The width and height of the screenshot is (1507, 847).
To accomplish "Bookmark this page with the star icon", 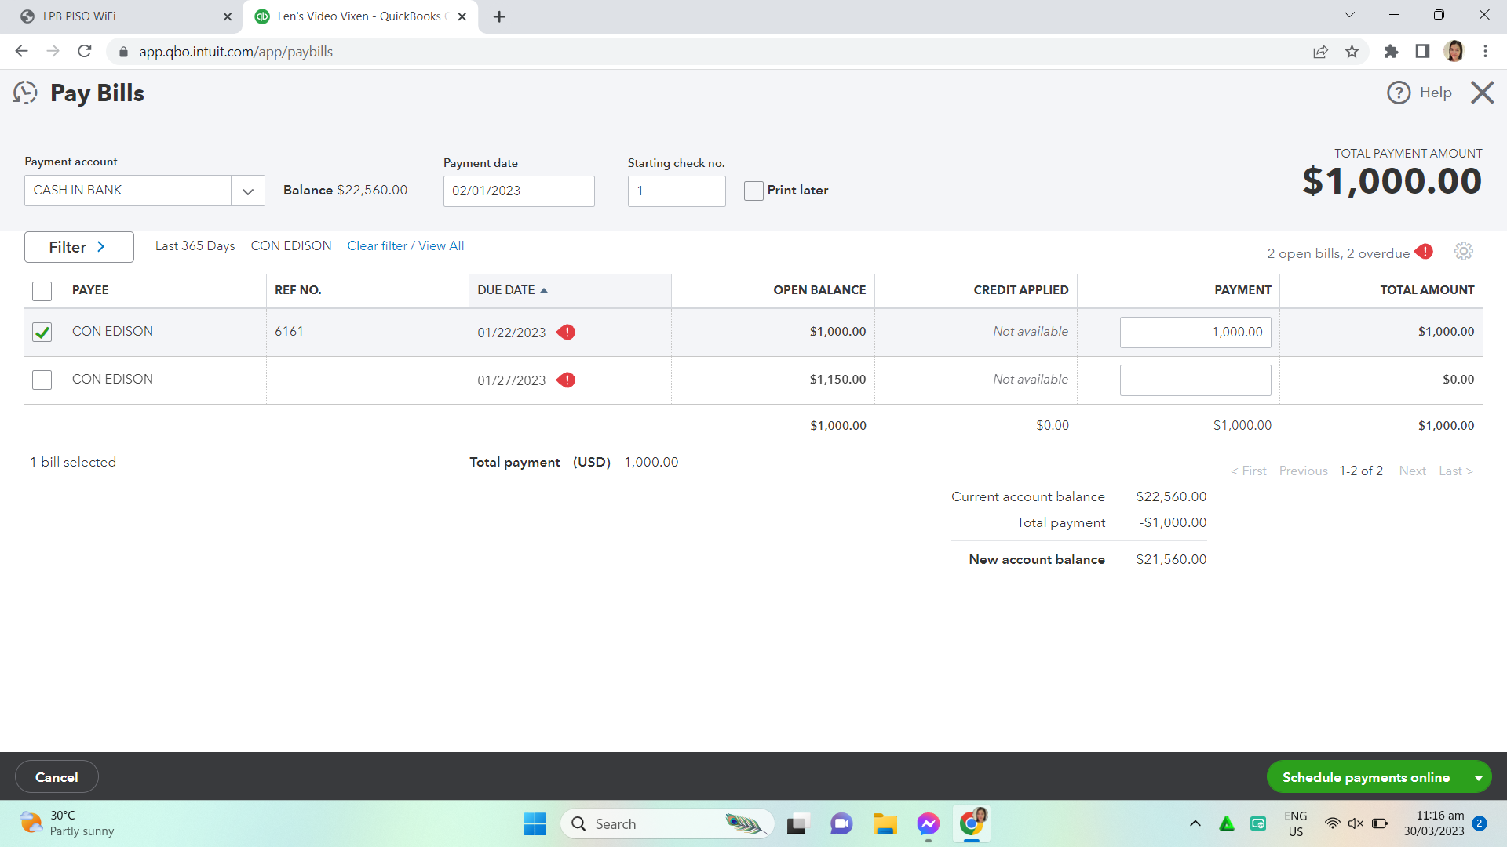I will point(1352,52).
